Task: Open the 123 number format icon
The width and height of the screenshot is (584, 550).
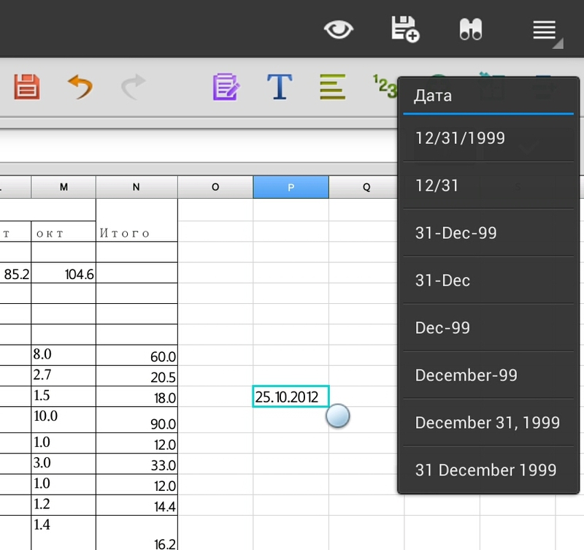Action: point(385,86)
